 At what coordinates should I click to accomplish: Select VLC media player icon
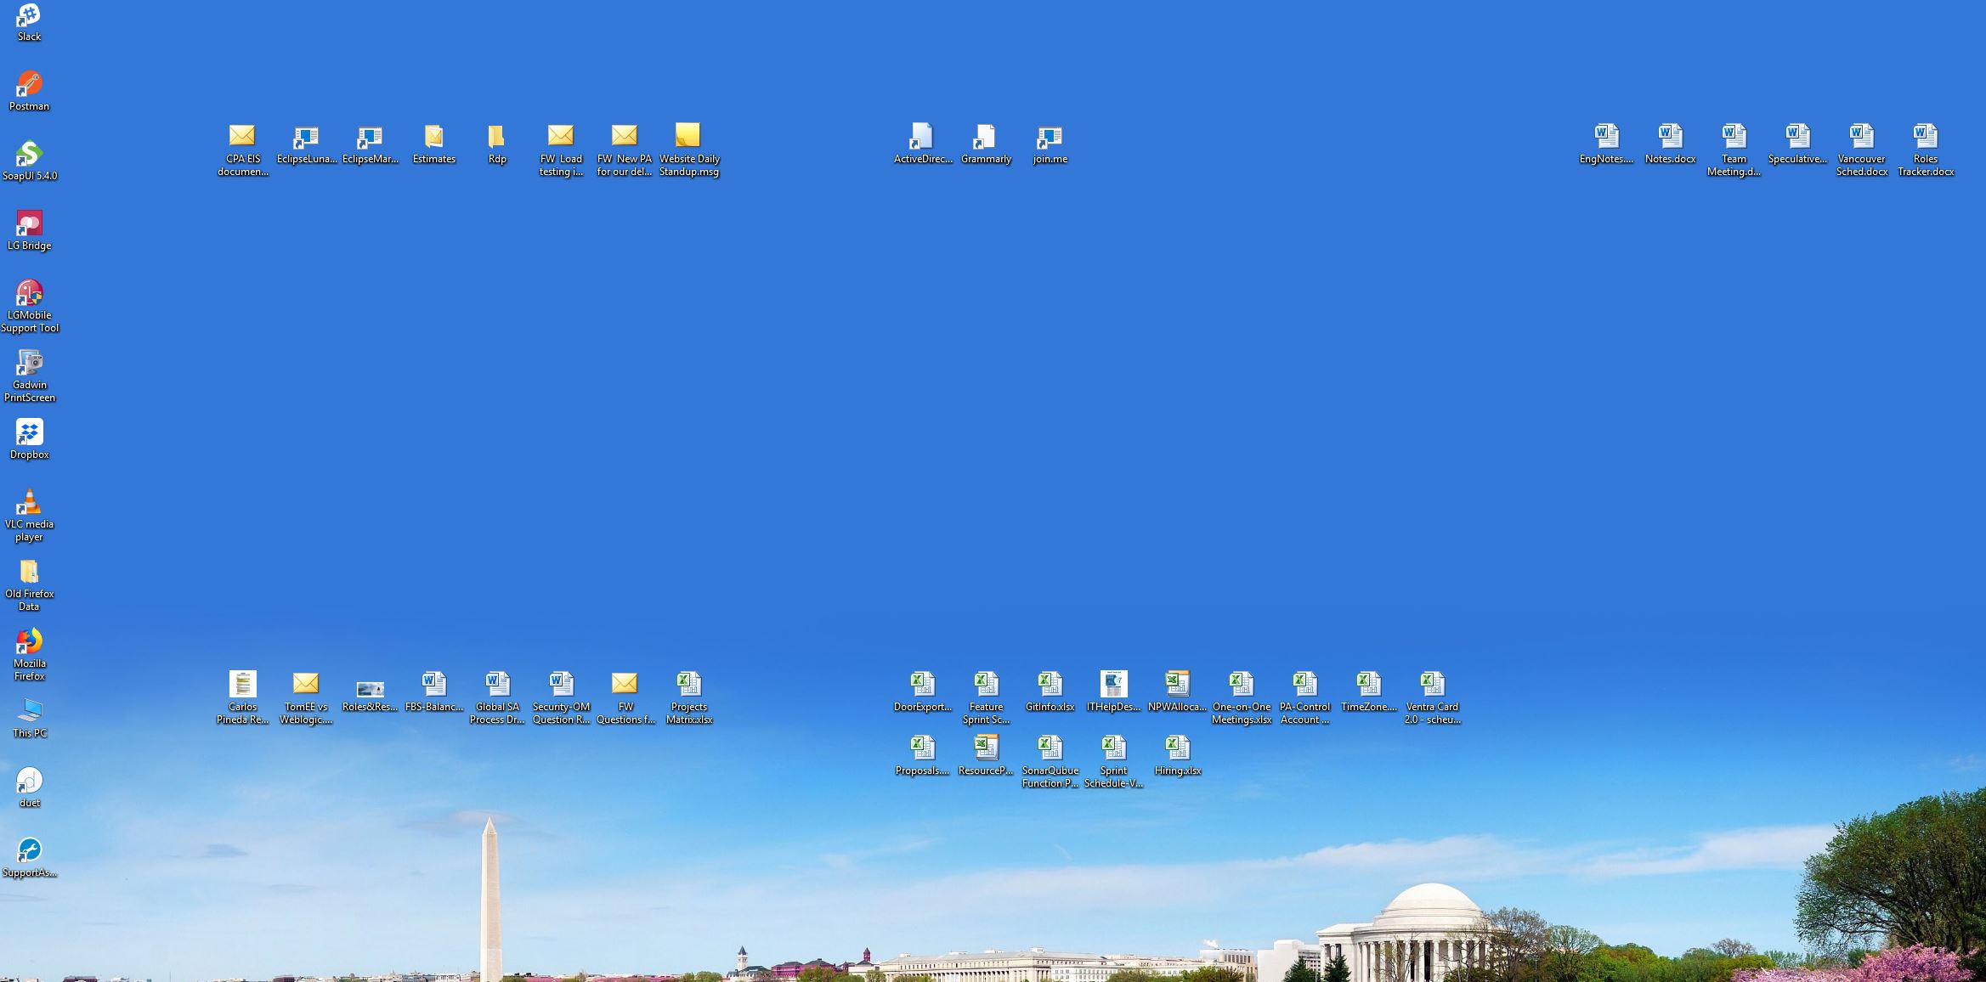tap(29, 516)
